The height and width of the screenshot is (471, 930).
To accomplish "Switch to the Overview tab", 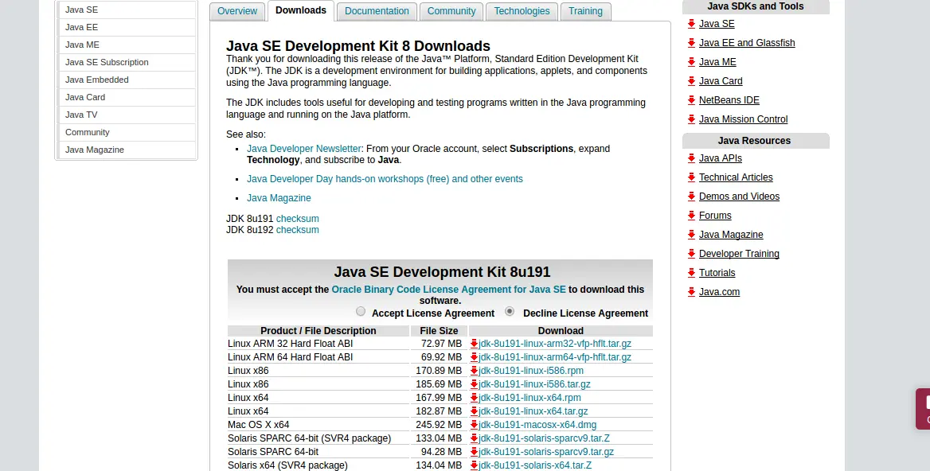I will [237, 11].
